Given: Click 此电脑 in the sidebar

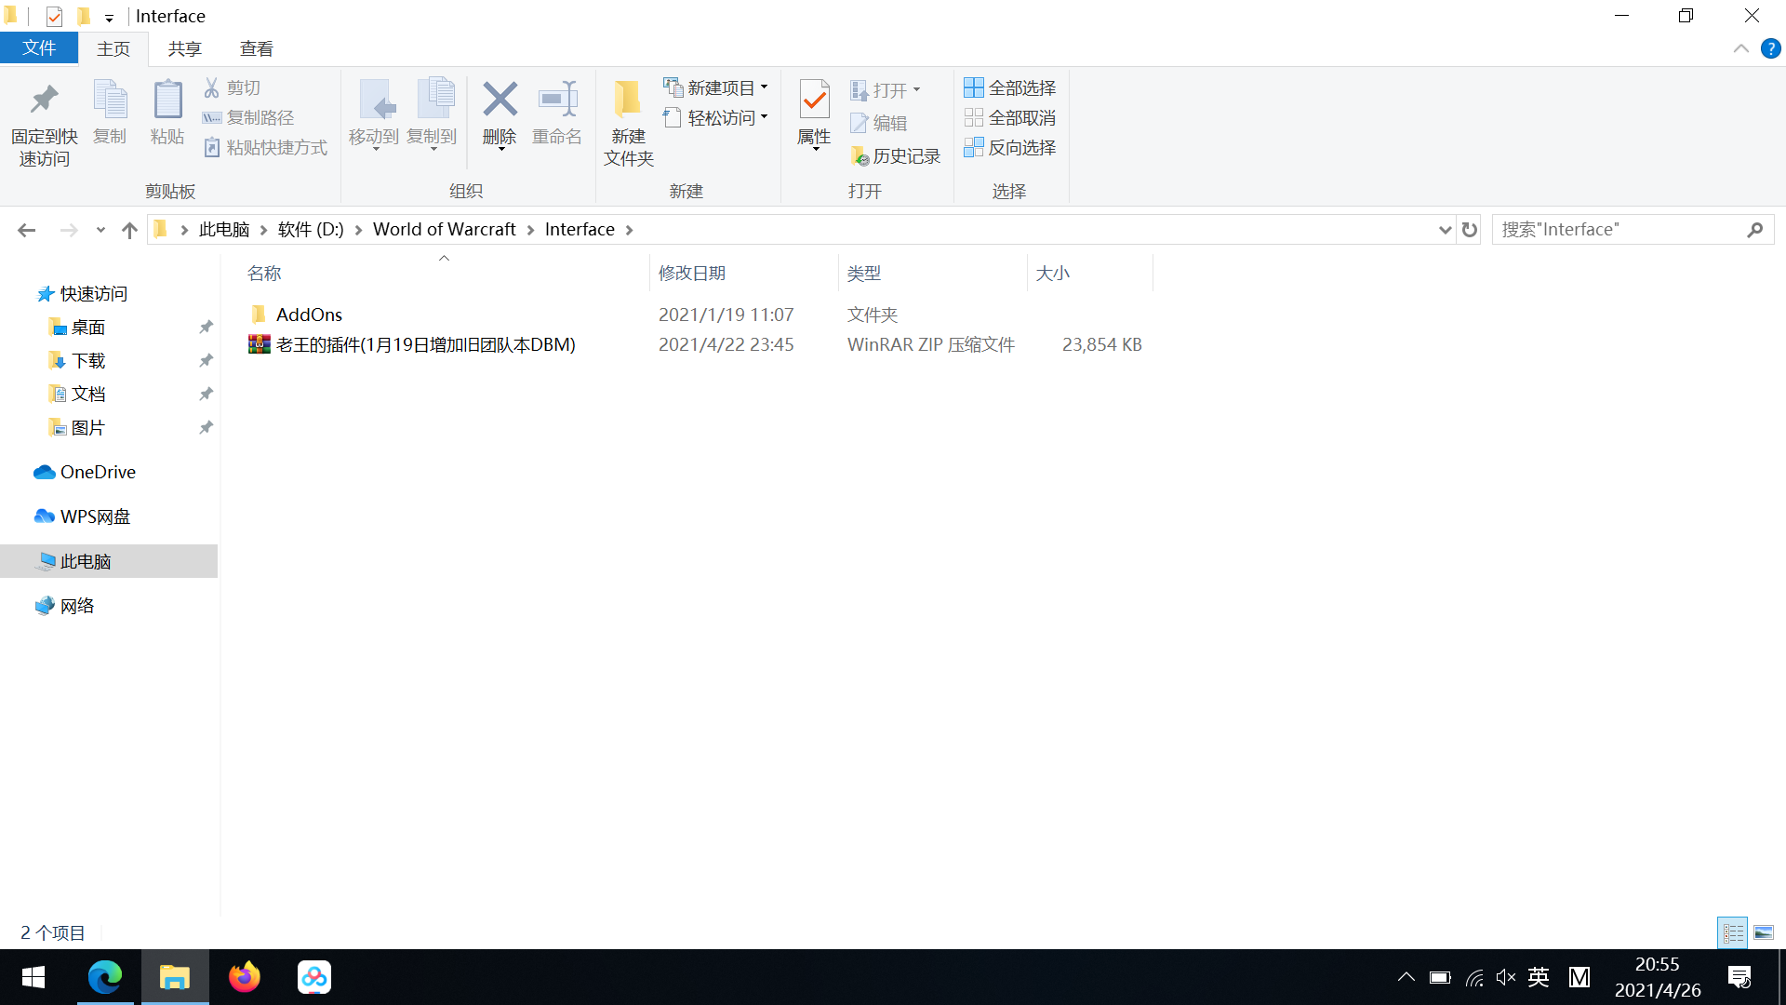Looking at the screenshot, I should (x=84, y=560).
